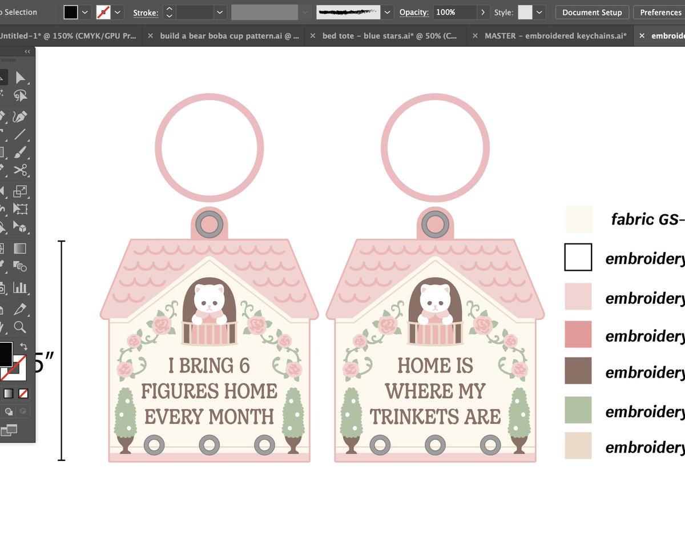Swap fill and stroke colors arrow
The width and height of the screenshot is (685, 537).
click(x=23, y=346)
